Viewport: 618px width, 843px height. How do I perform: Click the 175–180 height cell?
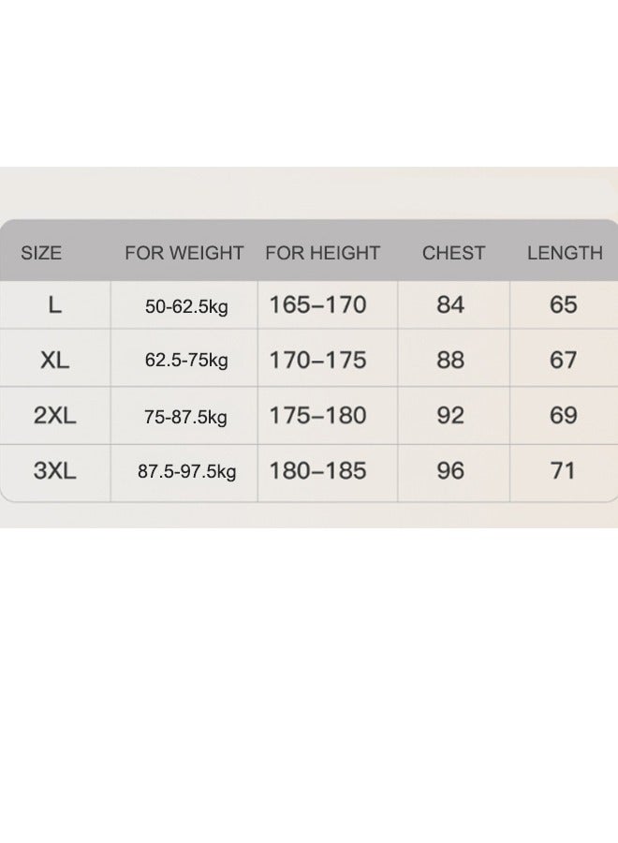click(317, 416)
